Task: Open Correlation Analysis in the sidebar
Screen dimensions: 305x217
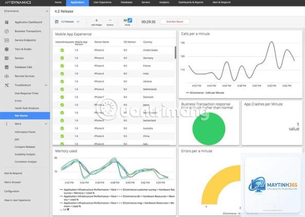Action: (x=26, y=162)
